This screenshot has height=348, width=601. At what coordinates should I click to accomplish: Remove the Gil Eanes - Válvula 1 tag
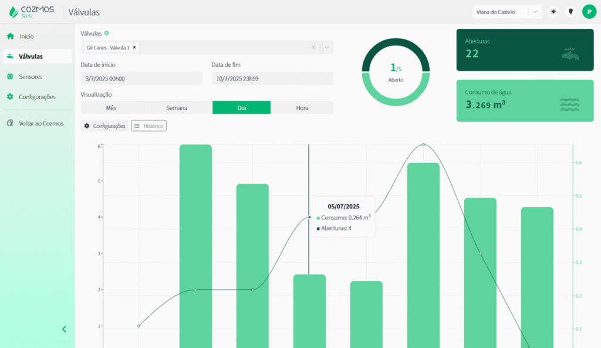[x=134, y=48]
